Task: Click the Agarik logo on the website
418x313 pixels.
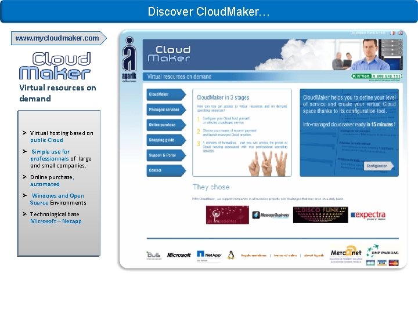Action: (x=129, y=59)
